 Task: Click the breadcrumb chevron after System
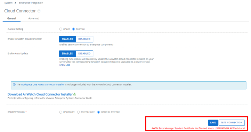pos(15,3)
